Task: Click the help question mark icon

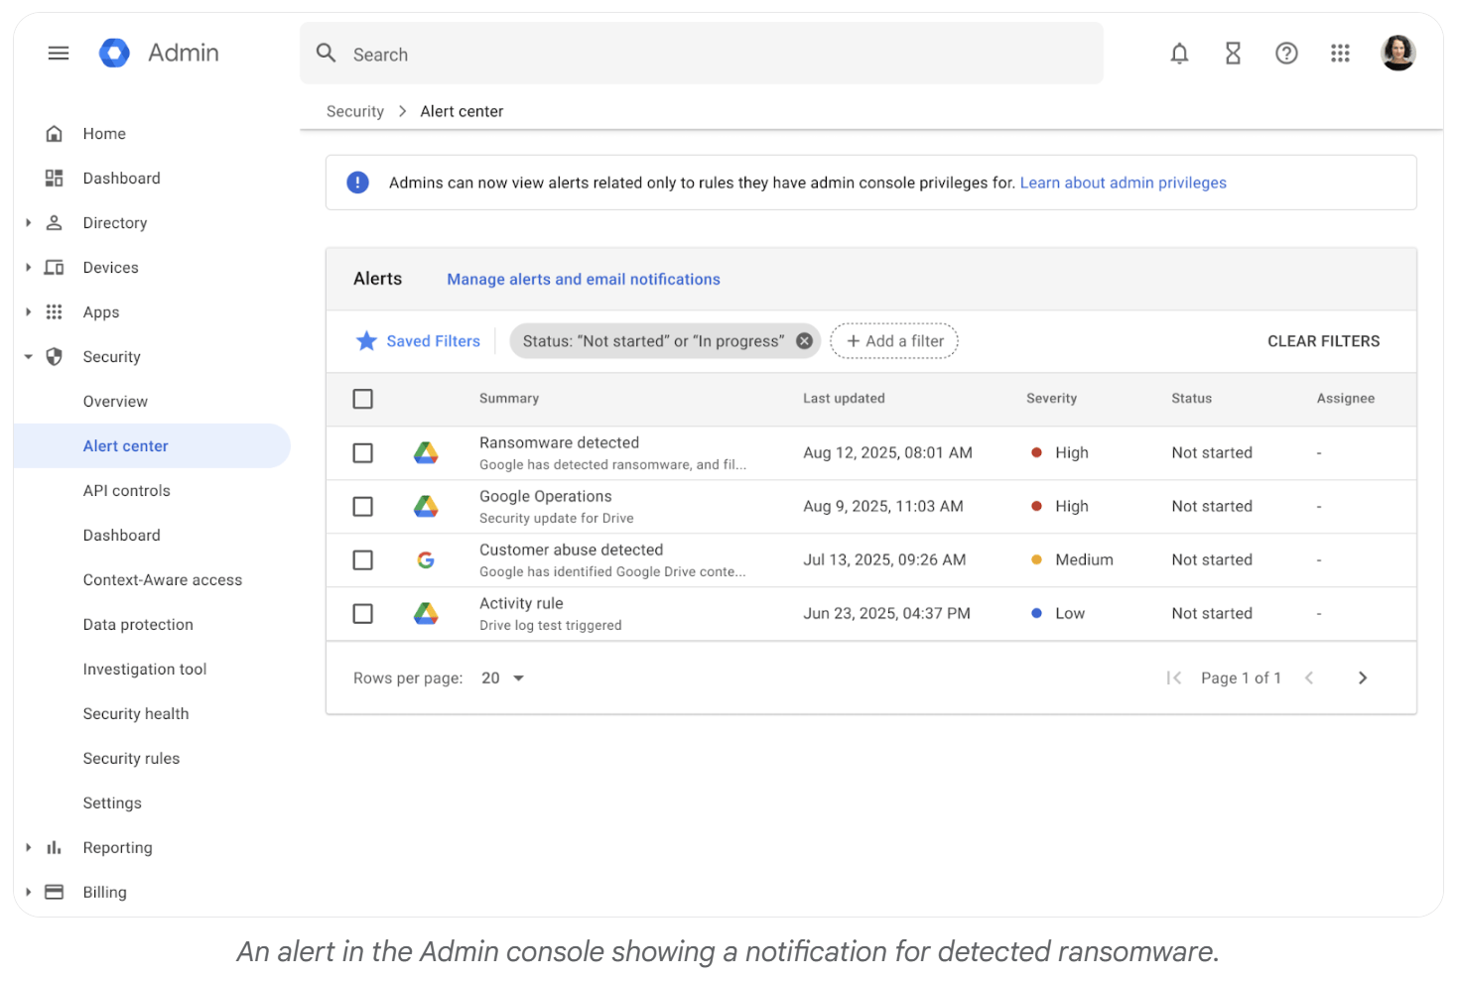Action: tap(1286, 54)
